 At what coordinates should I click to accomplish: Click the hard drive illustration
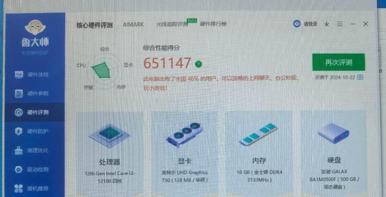[x=334, y=133]
